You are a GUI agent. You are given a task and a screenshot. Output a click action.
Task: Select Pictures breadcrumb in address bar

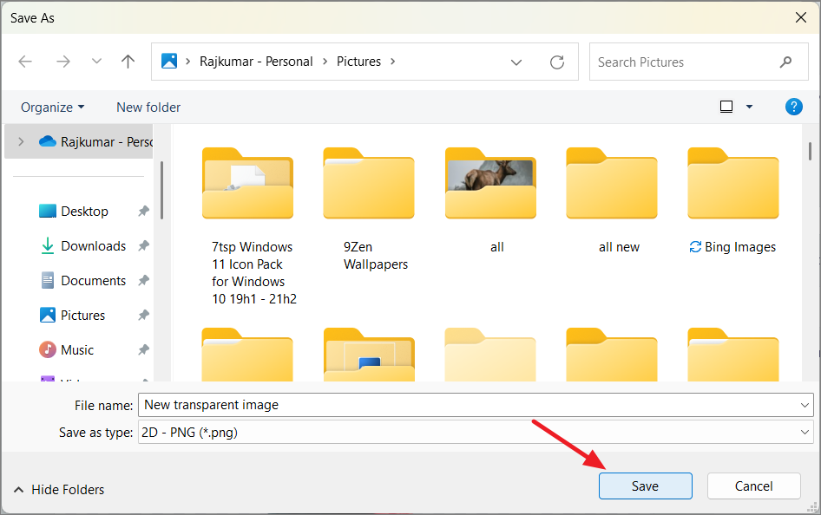point(358,62)
